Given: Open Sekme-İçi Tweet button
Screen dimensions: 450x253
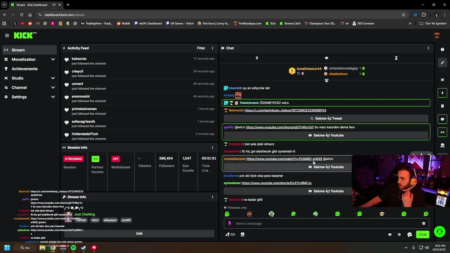Looking at the screenshot, I should (326, 118).
